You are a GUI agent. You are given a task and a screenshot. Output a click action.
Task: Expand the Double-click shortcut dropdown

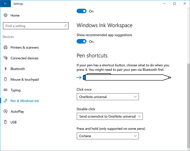[110, 116]
